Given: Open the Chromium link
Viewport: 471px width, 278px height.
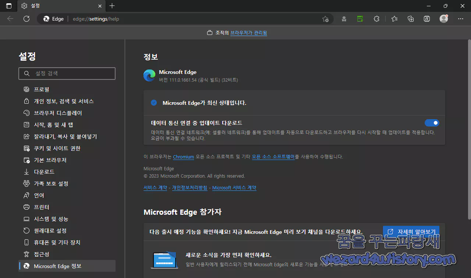Looking at the screenshot, I should [183, 157].
